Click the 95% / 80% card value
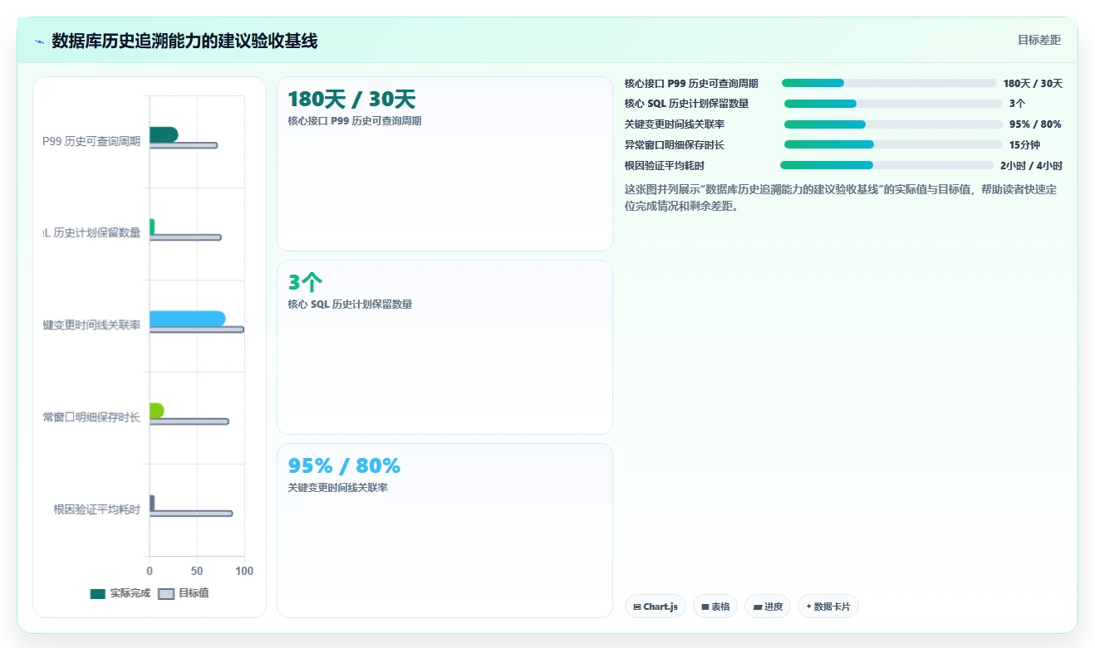This screenshot has width=1095, height=648. 344,465
